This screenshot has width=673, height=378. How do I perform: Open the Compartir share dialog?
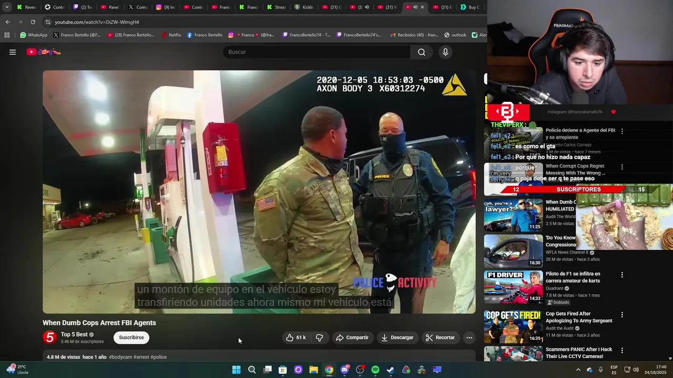tap(352, 338)
